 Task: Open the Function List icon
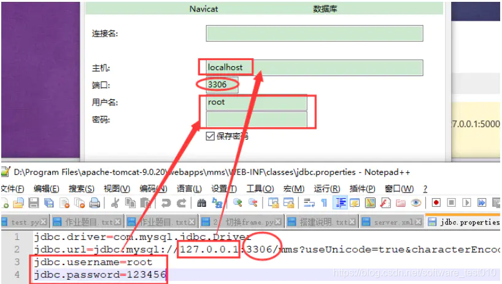[x=385, y=203]
